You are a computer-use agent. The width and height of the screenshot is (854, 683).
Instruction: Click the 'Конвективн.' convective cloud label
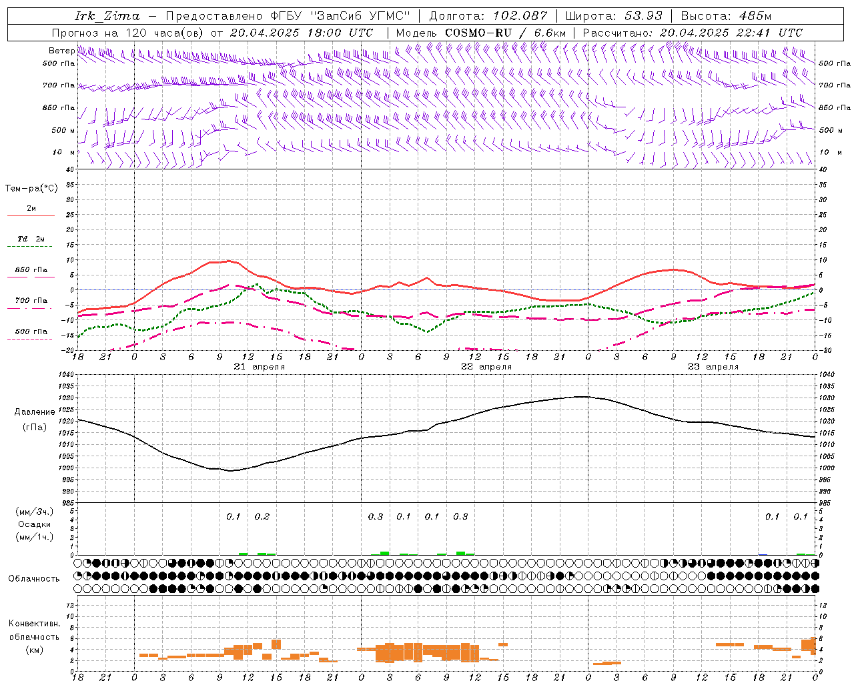(x=34, y=624)
